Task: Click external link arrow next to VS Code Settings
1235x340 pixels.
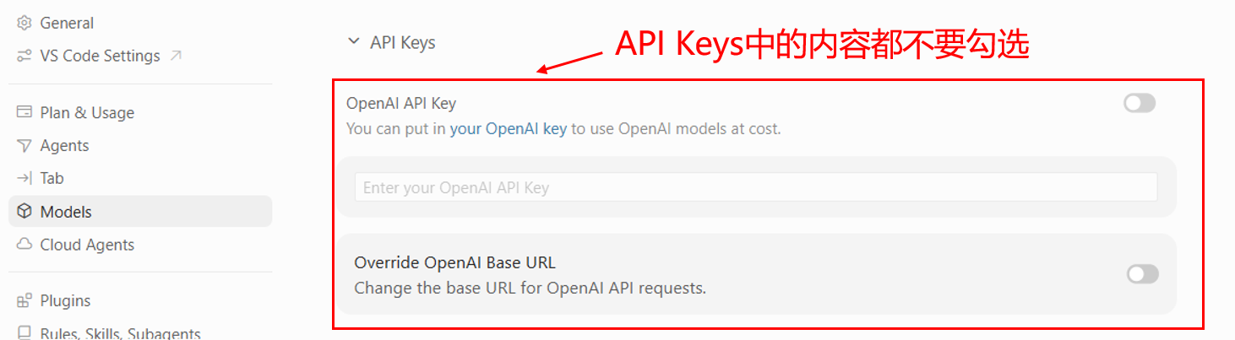Action: [176, 56]
